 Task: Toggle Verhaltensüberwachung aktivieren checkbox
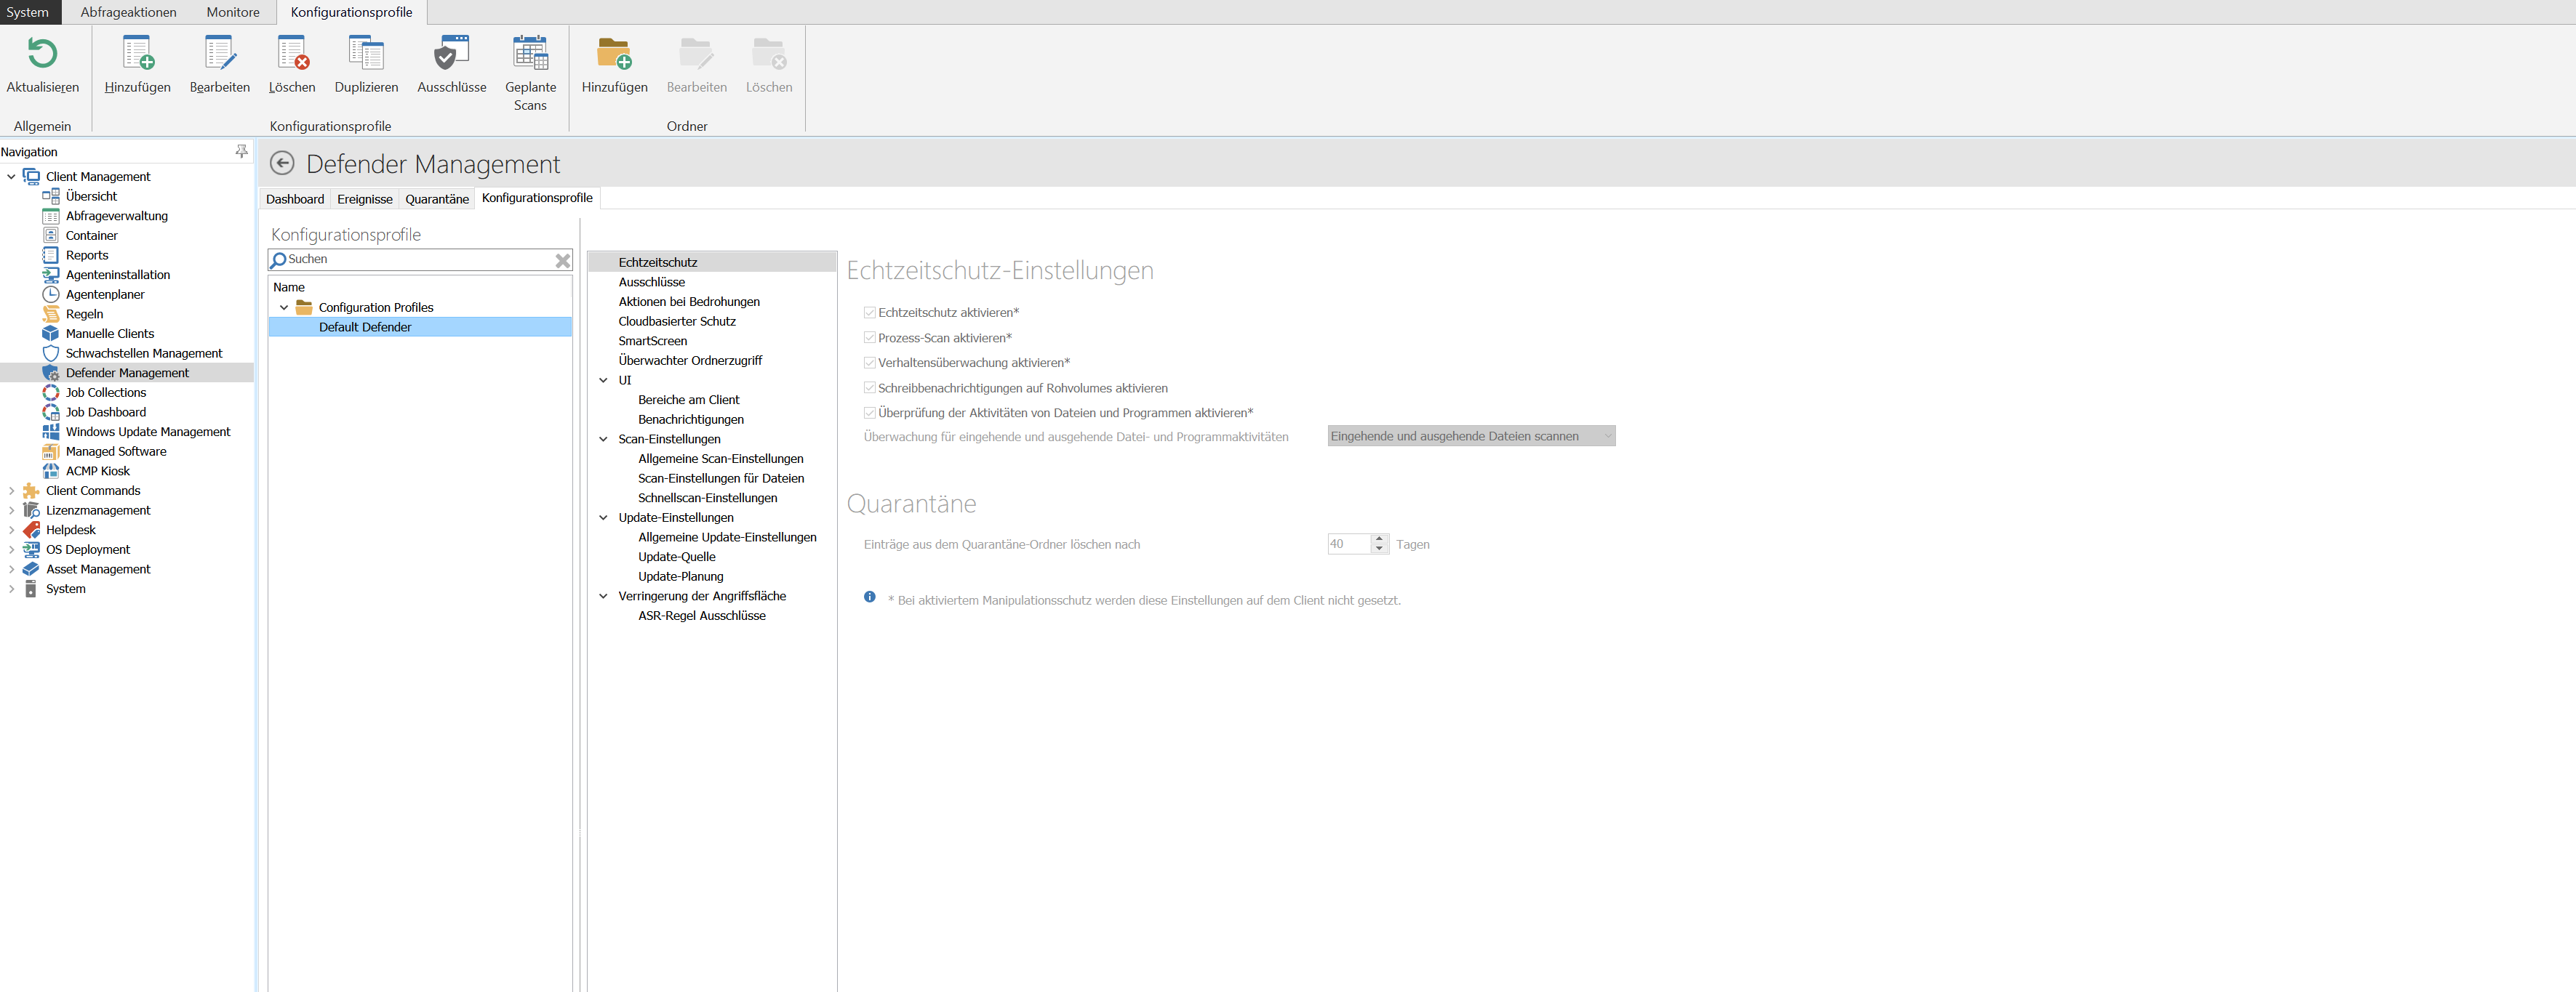pos(870,363)
